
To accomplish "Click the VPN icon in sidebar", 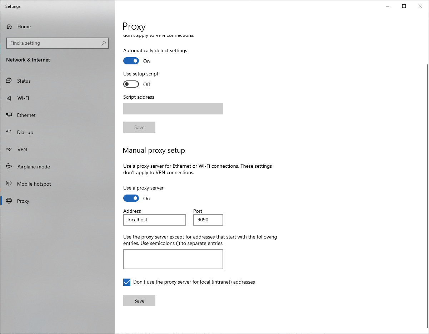I will pos(9,149).
